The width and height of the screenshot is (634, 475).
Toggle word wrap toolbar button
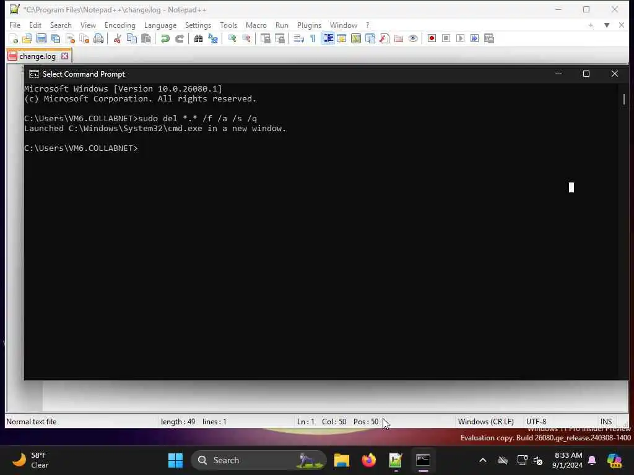(x=299, y=38)
